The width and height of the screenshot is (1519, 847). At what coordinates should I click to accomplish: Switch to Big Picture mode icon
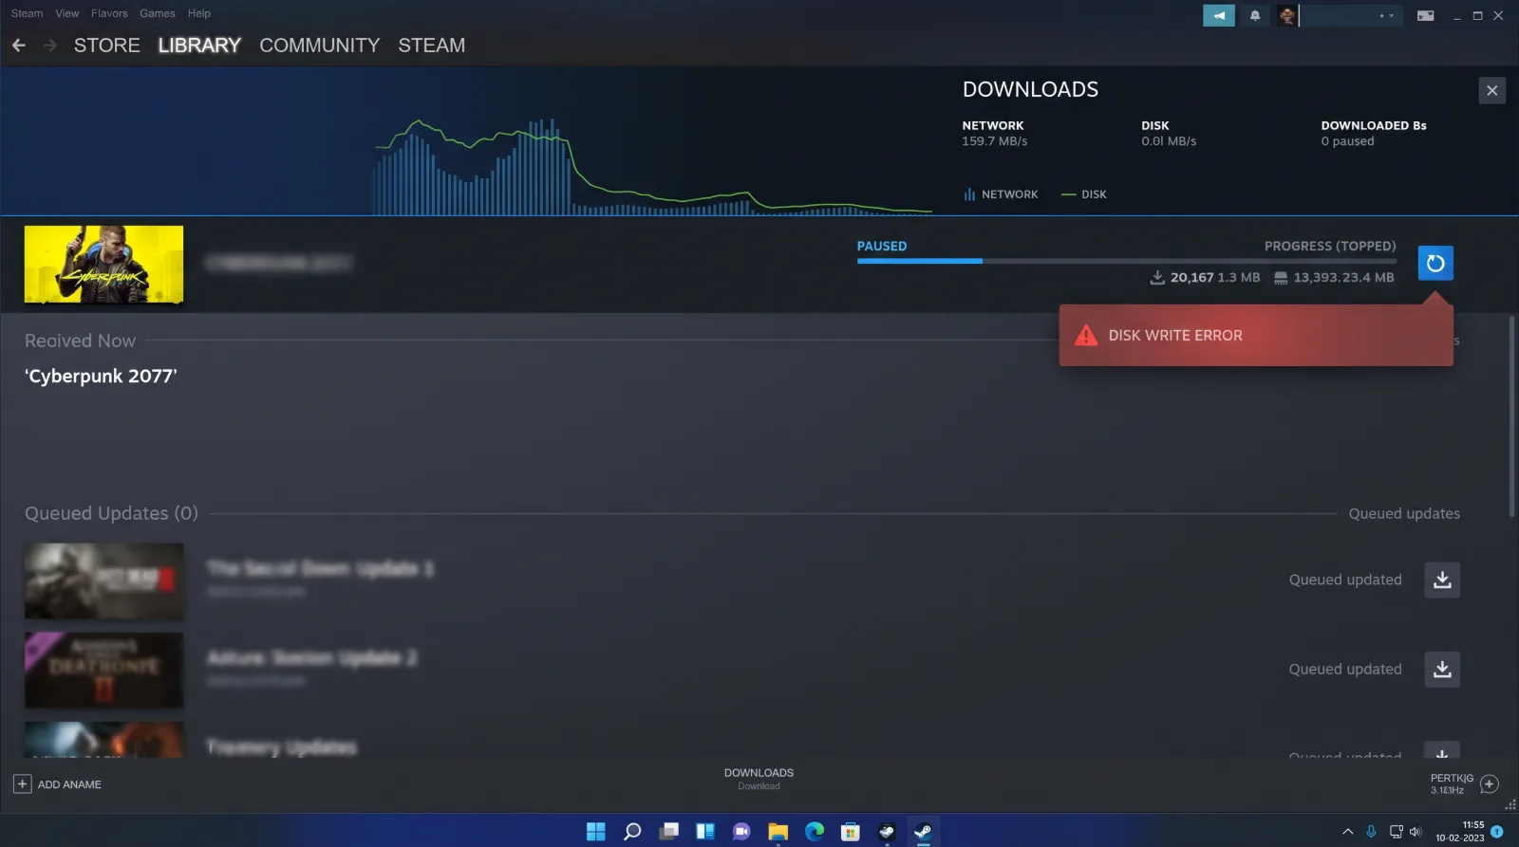click(1425, 15)
